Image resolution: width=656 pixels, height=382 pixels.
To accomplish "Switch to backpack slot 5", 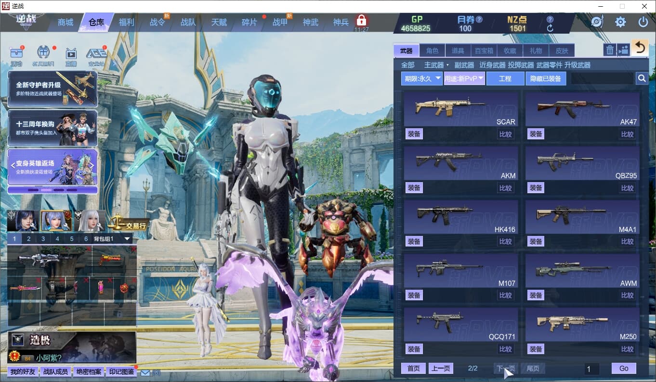I will (72, 239).
